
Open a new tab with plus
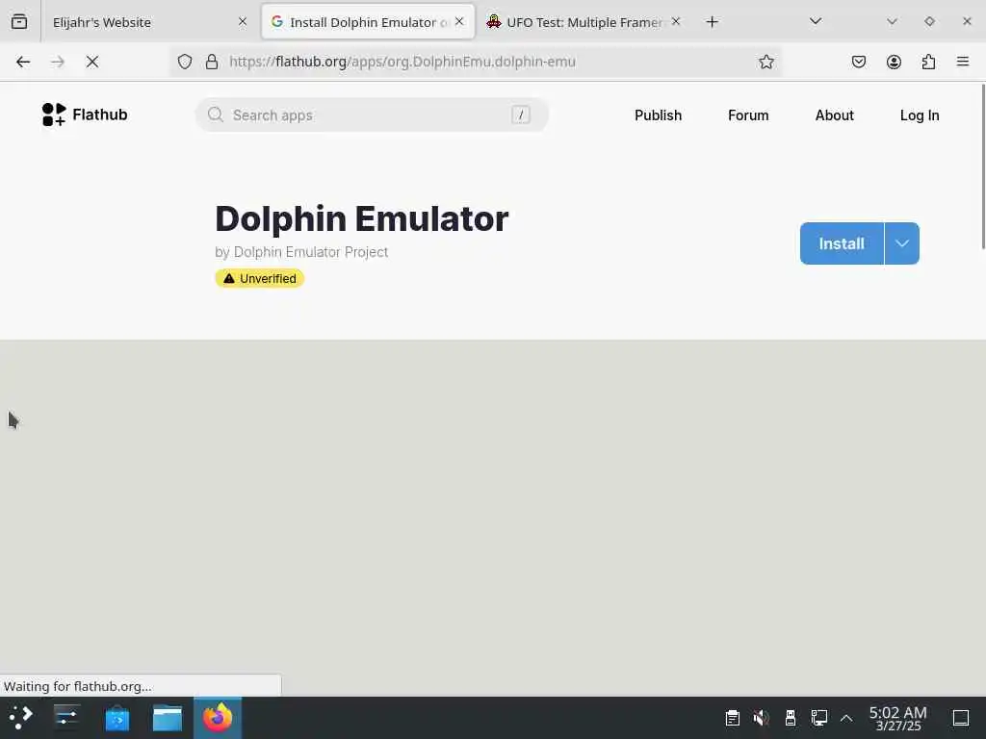(712, 22)
